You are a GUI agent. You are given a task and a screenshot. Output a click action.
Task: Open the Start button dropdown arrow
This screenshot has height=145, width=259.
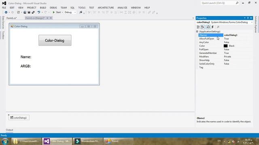62,12
